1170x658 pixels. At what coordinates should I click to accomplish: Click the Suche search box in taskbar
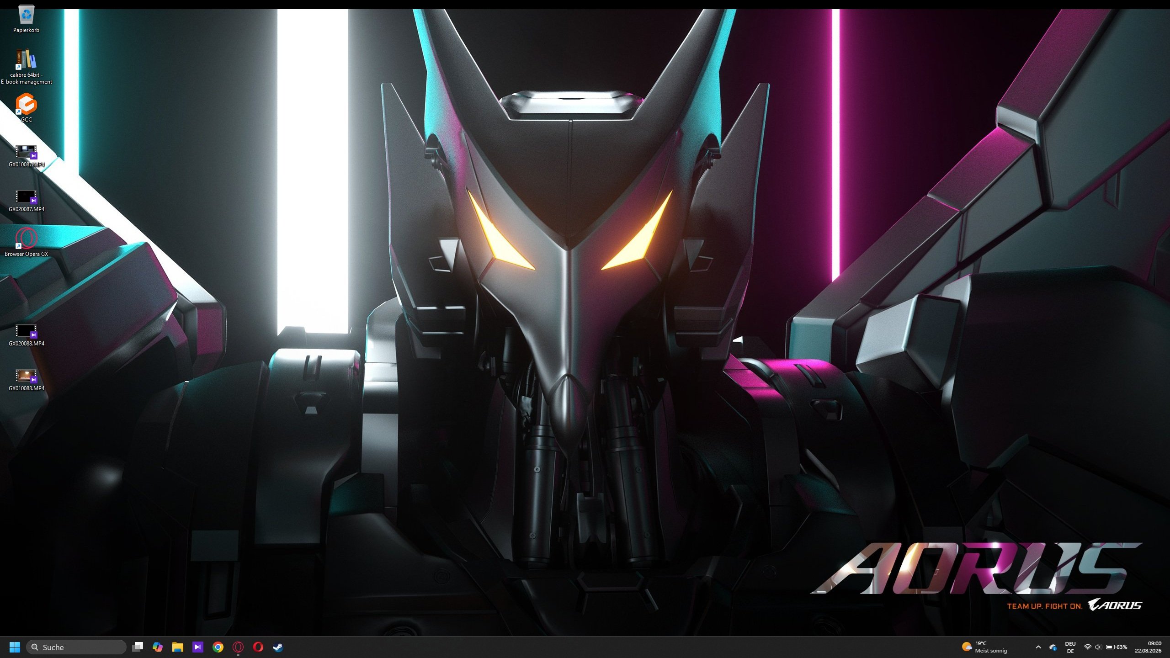76,647
